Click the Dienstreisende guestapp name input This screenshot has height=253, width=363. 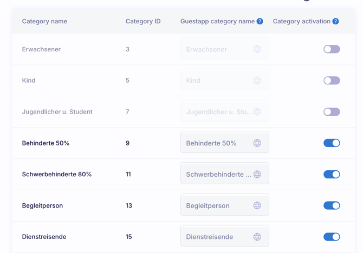coord(217,237)
